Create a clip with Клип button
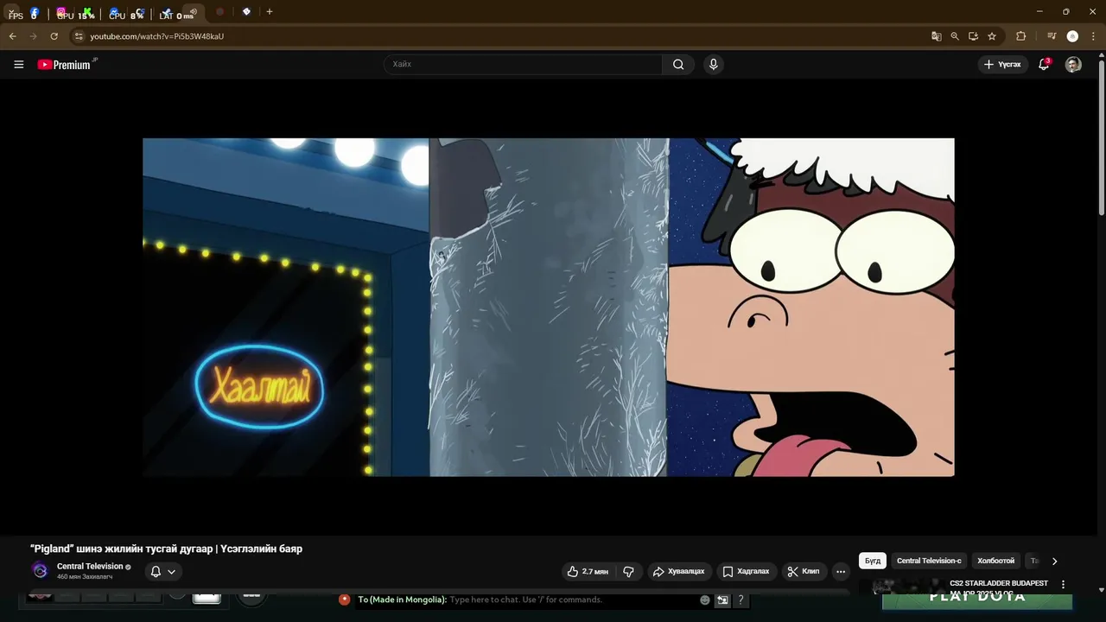 (804, 571)
